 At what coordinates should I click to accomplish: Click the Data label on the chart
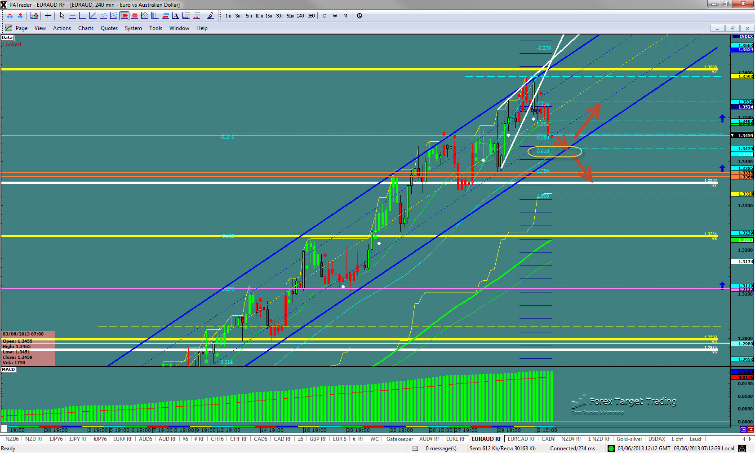[x=7, y=38]
